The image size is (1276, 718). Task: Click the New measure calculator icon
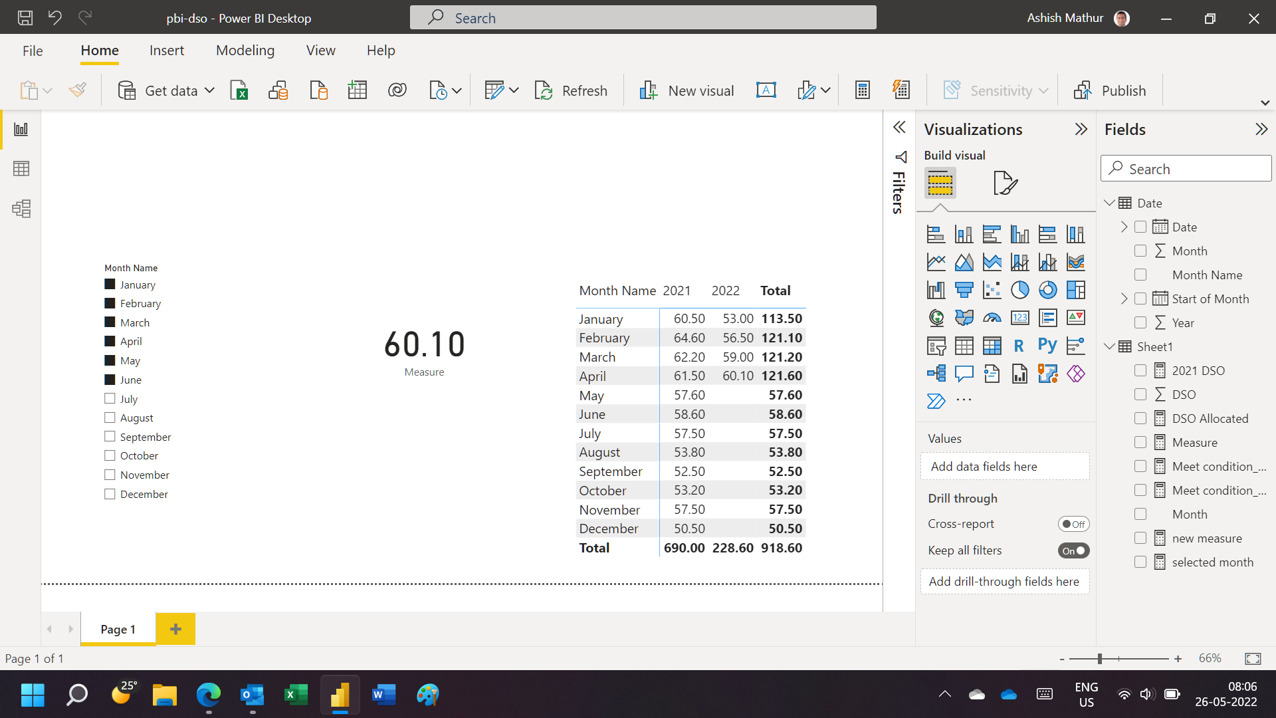[x=862, y=90]
